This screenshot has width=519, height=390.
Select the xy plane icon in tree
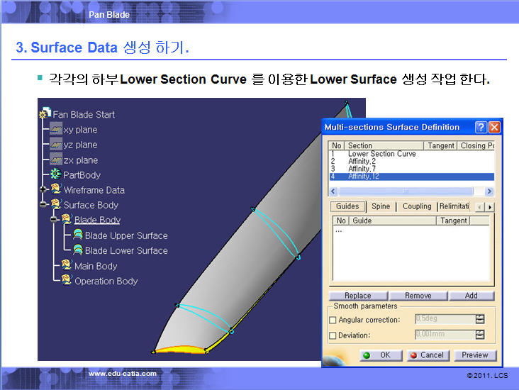(56, 130)
